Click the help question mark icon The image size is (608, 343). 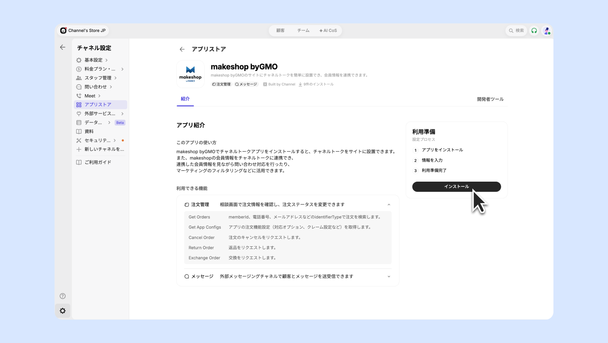tap(63, 296)
